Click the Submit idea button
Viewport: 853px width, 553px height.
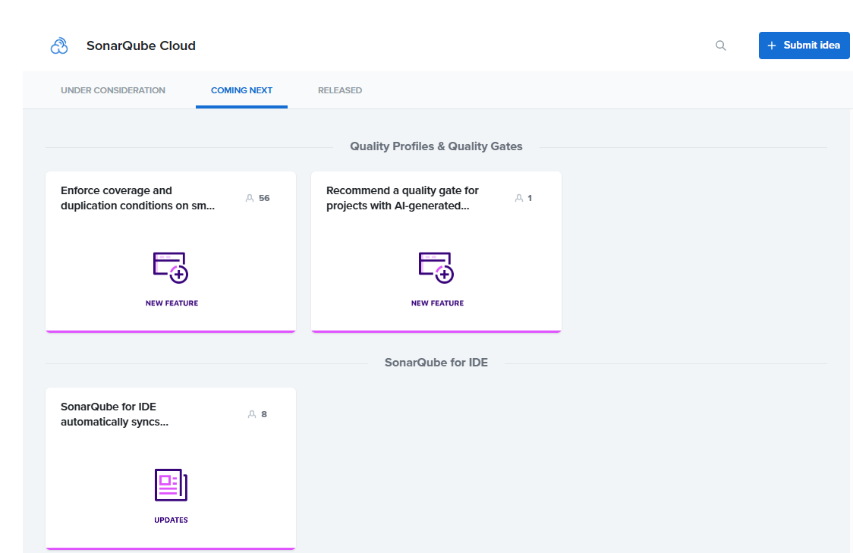[x=804, y=46]
